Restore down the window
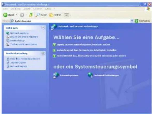Screen dimensions: 152x114 (x=145, y=4)
